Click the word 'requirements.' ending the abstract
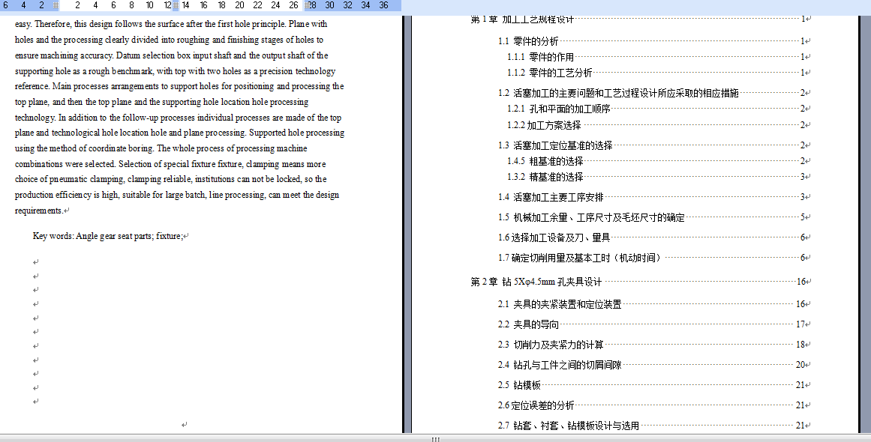The height and width of the screenshot is (442, 871). [39, 211]
